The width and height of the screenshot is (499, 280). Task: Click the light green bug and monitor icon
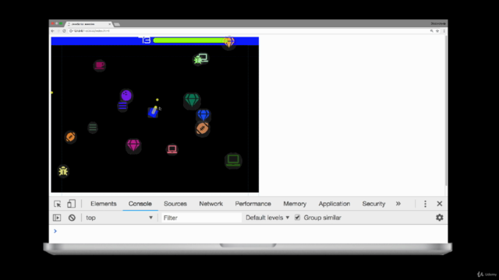click(x=201, y=59)
